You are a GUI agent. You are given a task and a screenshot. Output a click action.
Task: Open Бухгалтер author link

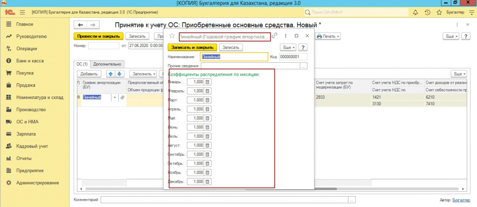[461, 200]
